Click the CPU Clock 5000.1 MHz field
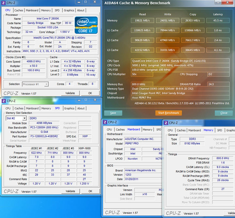The image size is (235, 218). click(180, 65)
